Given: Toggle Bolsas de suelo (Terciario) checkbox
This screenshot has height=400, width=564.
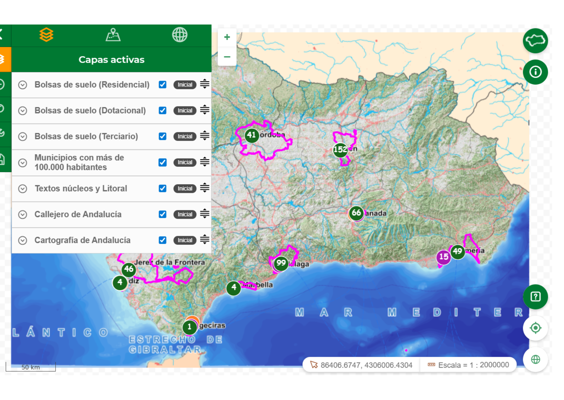Looking at the screenshot, I should pos(163,136).
